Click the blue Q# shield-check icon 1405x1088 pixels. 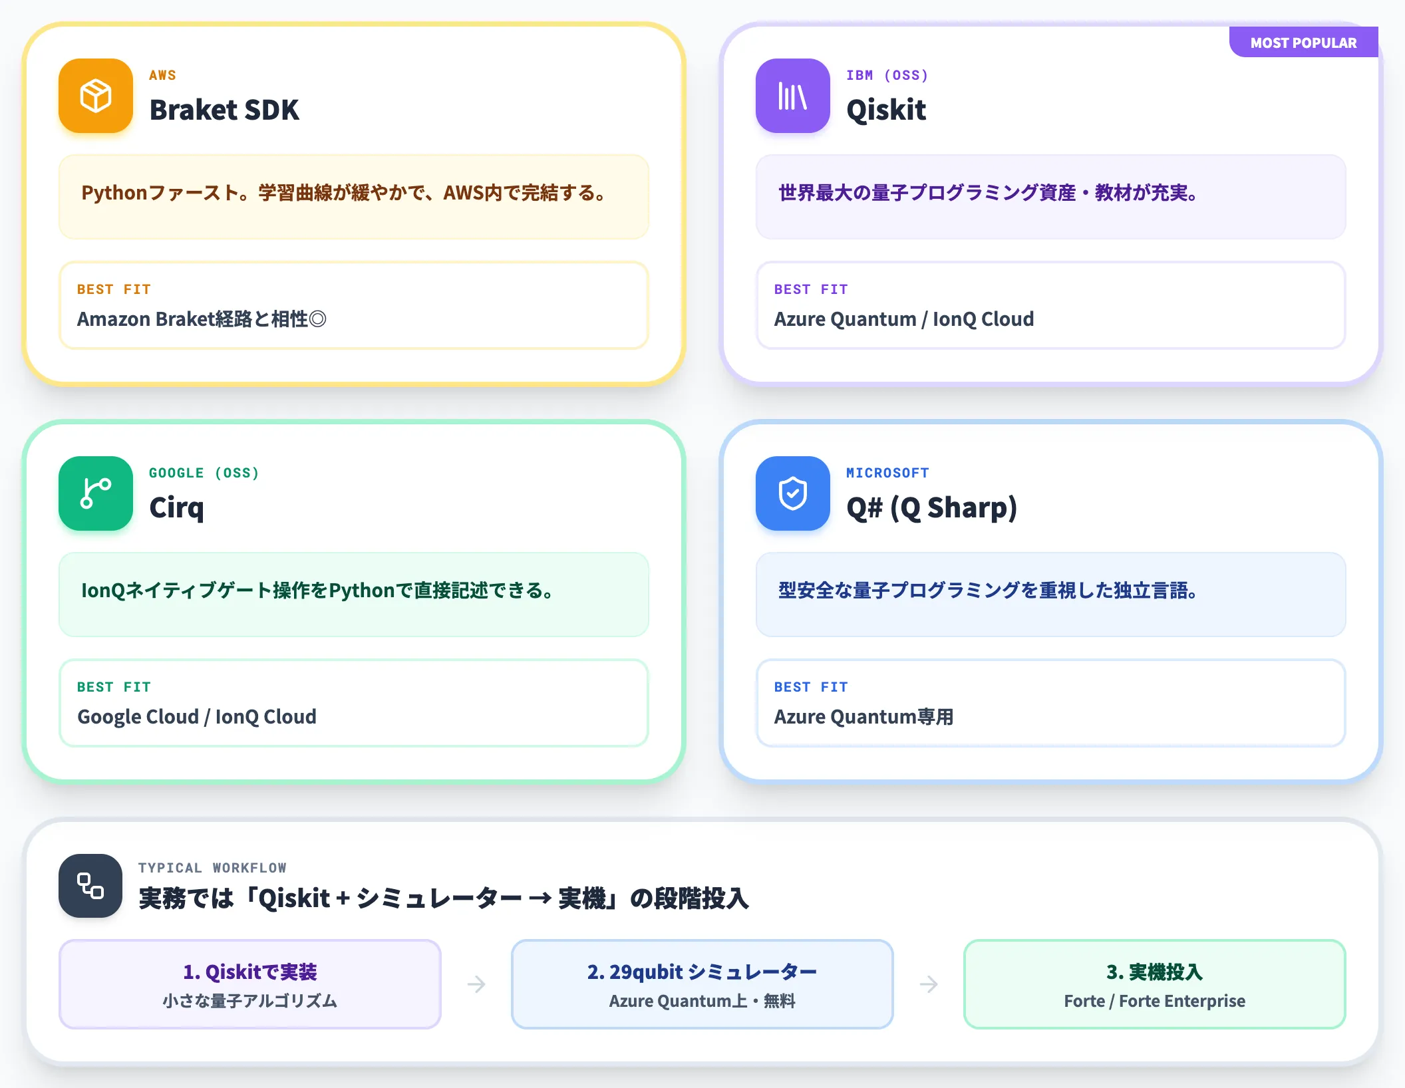[x=793, y=493]
